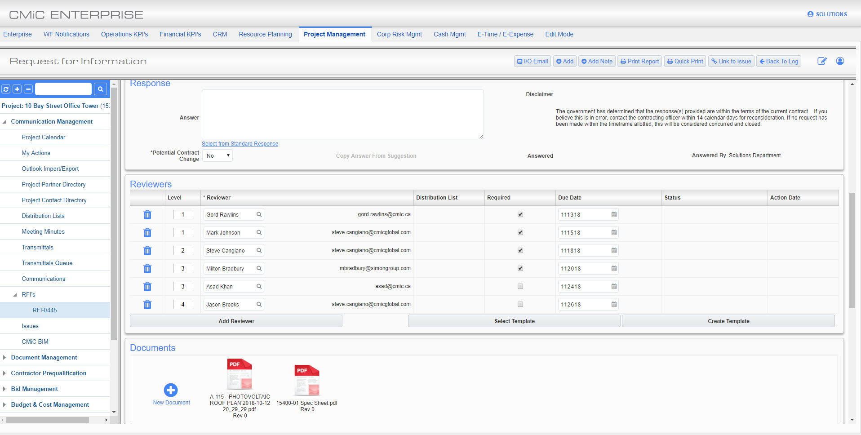861x435 pixels.
Task: Open Potential Contract Change dropdown
Action: 217,156
